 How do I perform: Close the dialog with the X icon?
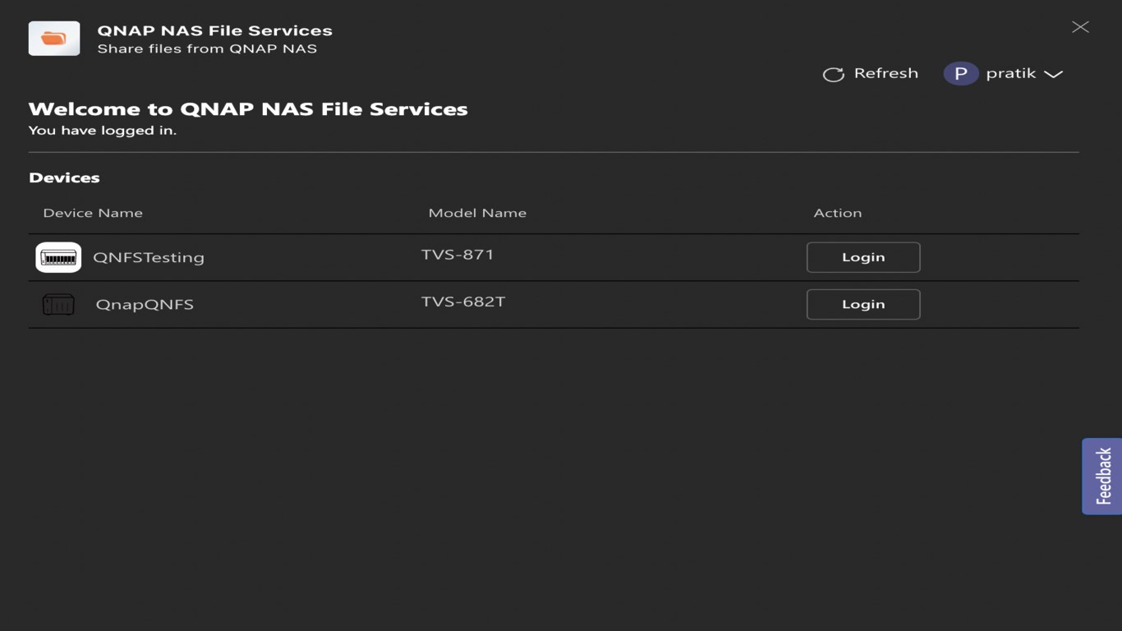(1080, 27)
